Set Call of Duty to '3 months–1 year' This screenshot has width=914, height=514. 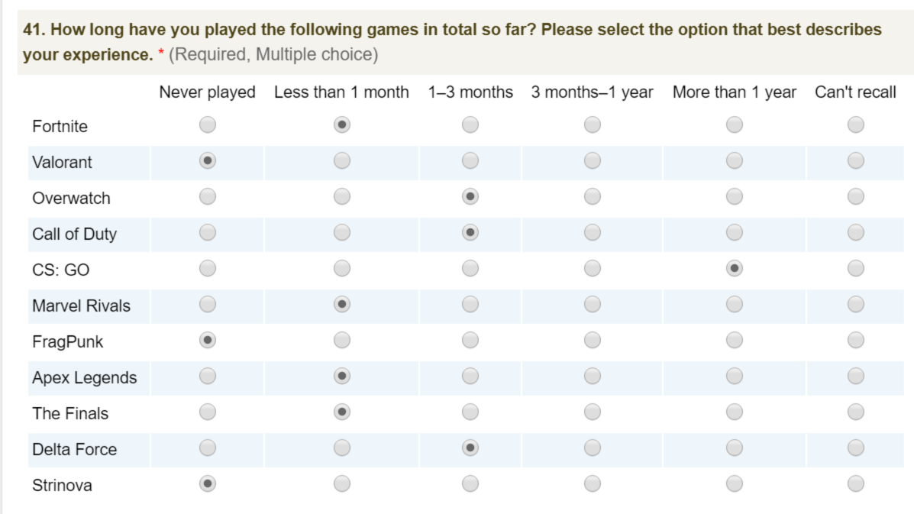[x=592, y=232]
